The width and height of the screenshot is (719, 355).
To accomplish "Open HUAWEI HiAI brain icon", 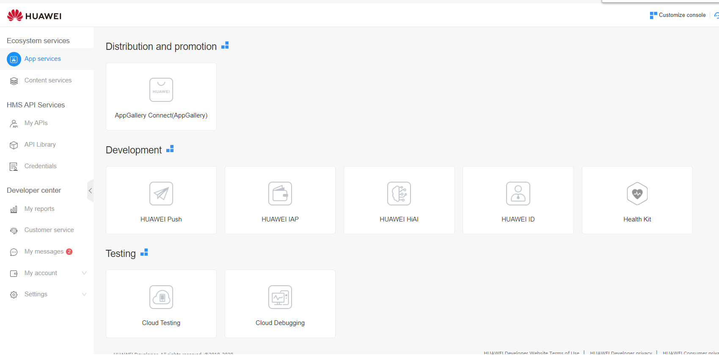I will pyautogui.click(x=399, y=194).
